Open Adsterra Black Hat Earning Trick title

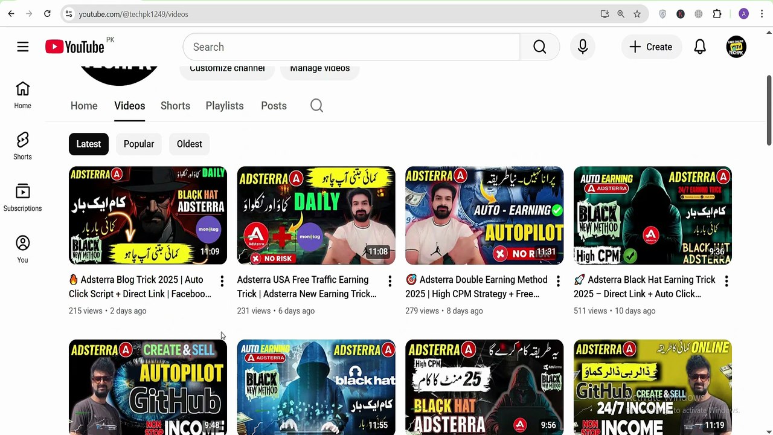pyautogui.click(x=644, y=287)
